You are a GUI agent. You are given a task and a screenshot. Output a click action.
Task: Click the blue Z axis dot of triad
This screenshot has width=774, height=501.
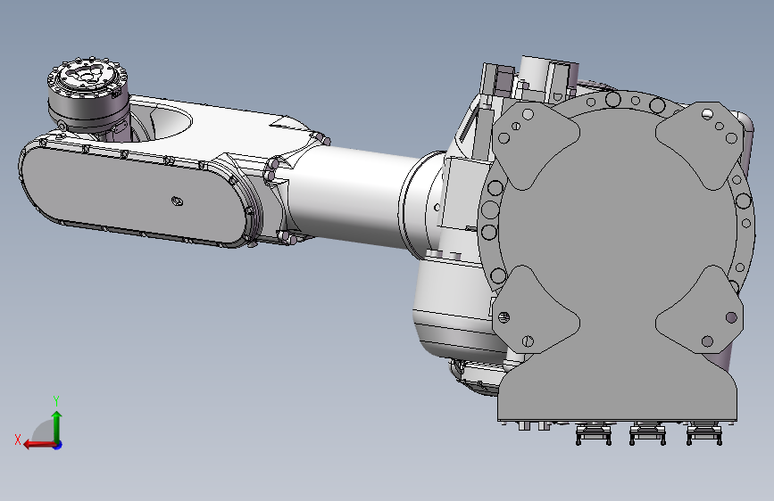[58, 445]
